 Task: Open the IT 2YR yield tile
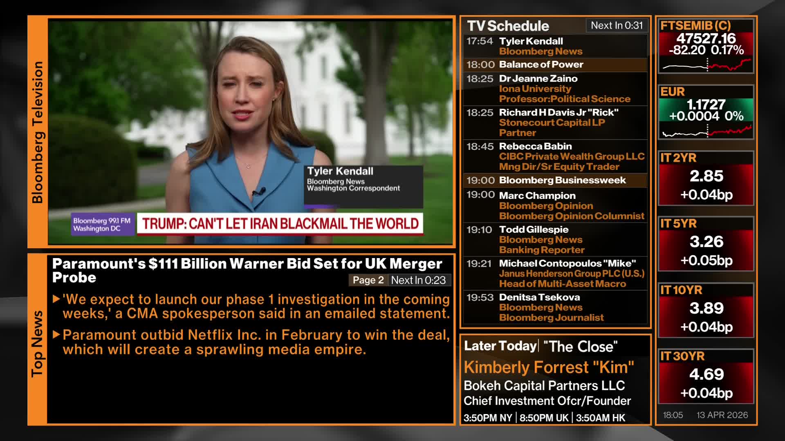[x=706, y=178]
